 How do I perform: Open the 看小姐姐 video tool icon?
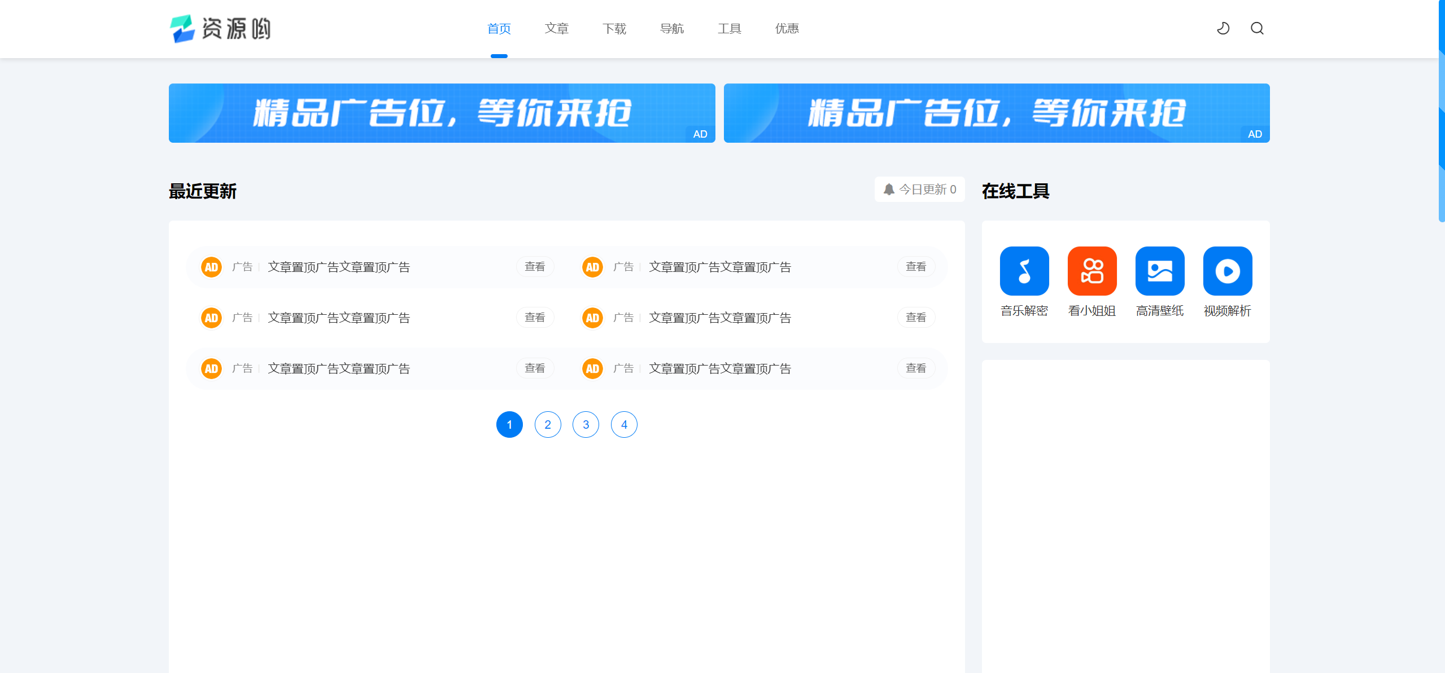pos(1092,271)
